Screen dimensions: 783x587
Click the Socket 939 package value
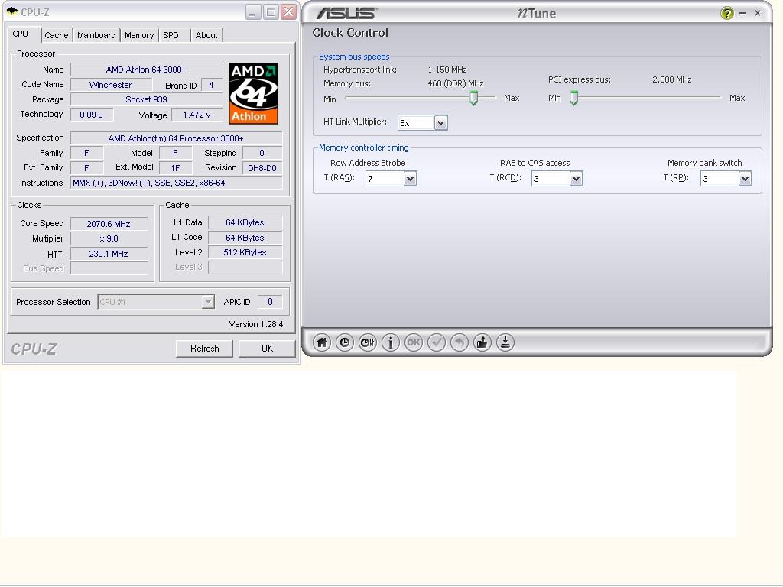point(146,99)
